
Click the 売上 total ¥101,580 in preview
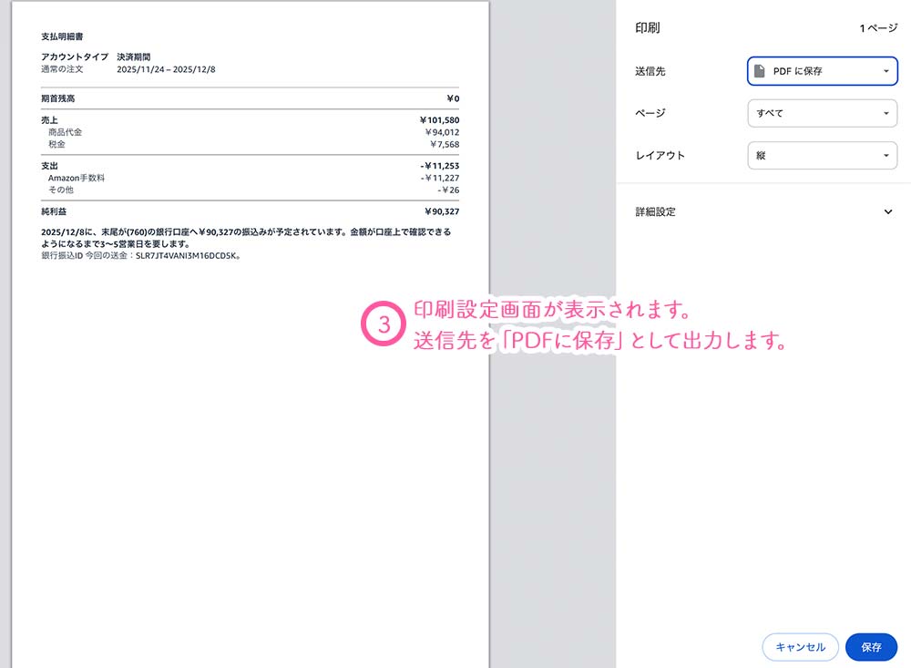(439, 120)
